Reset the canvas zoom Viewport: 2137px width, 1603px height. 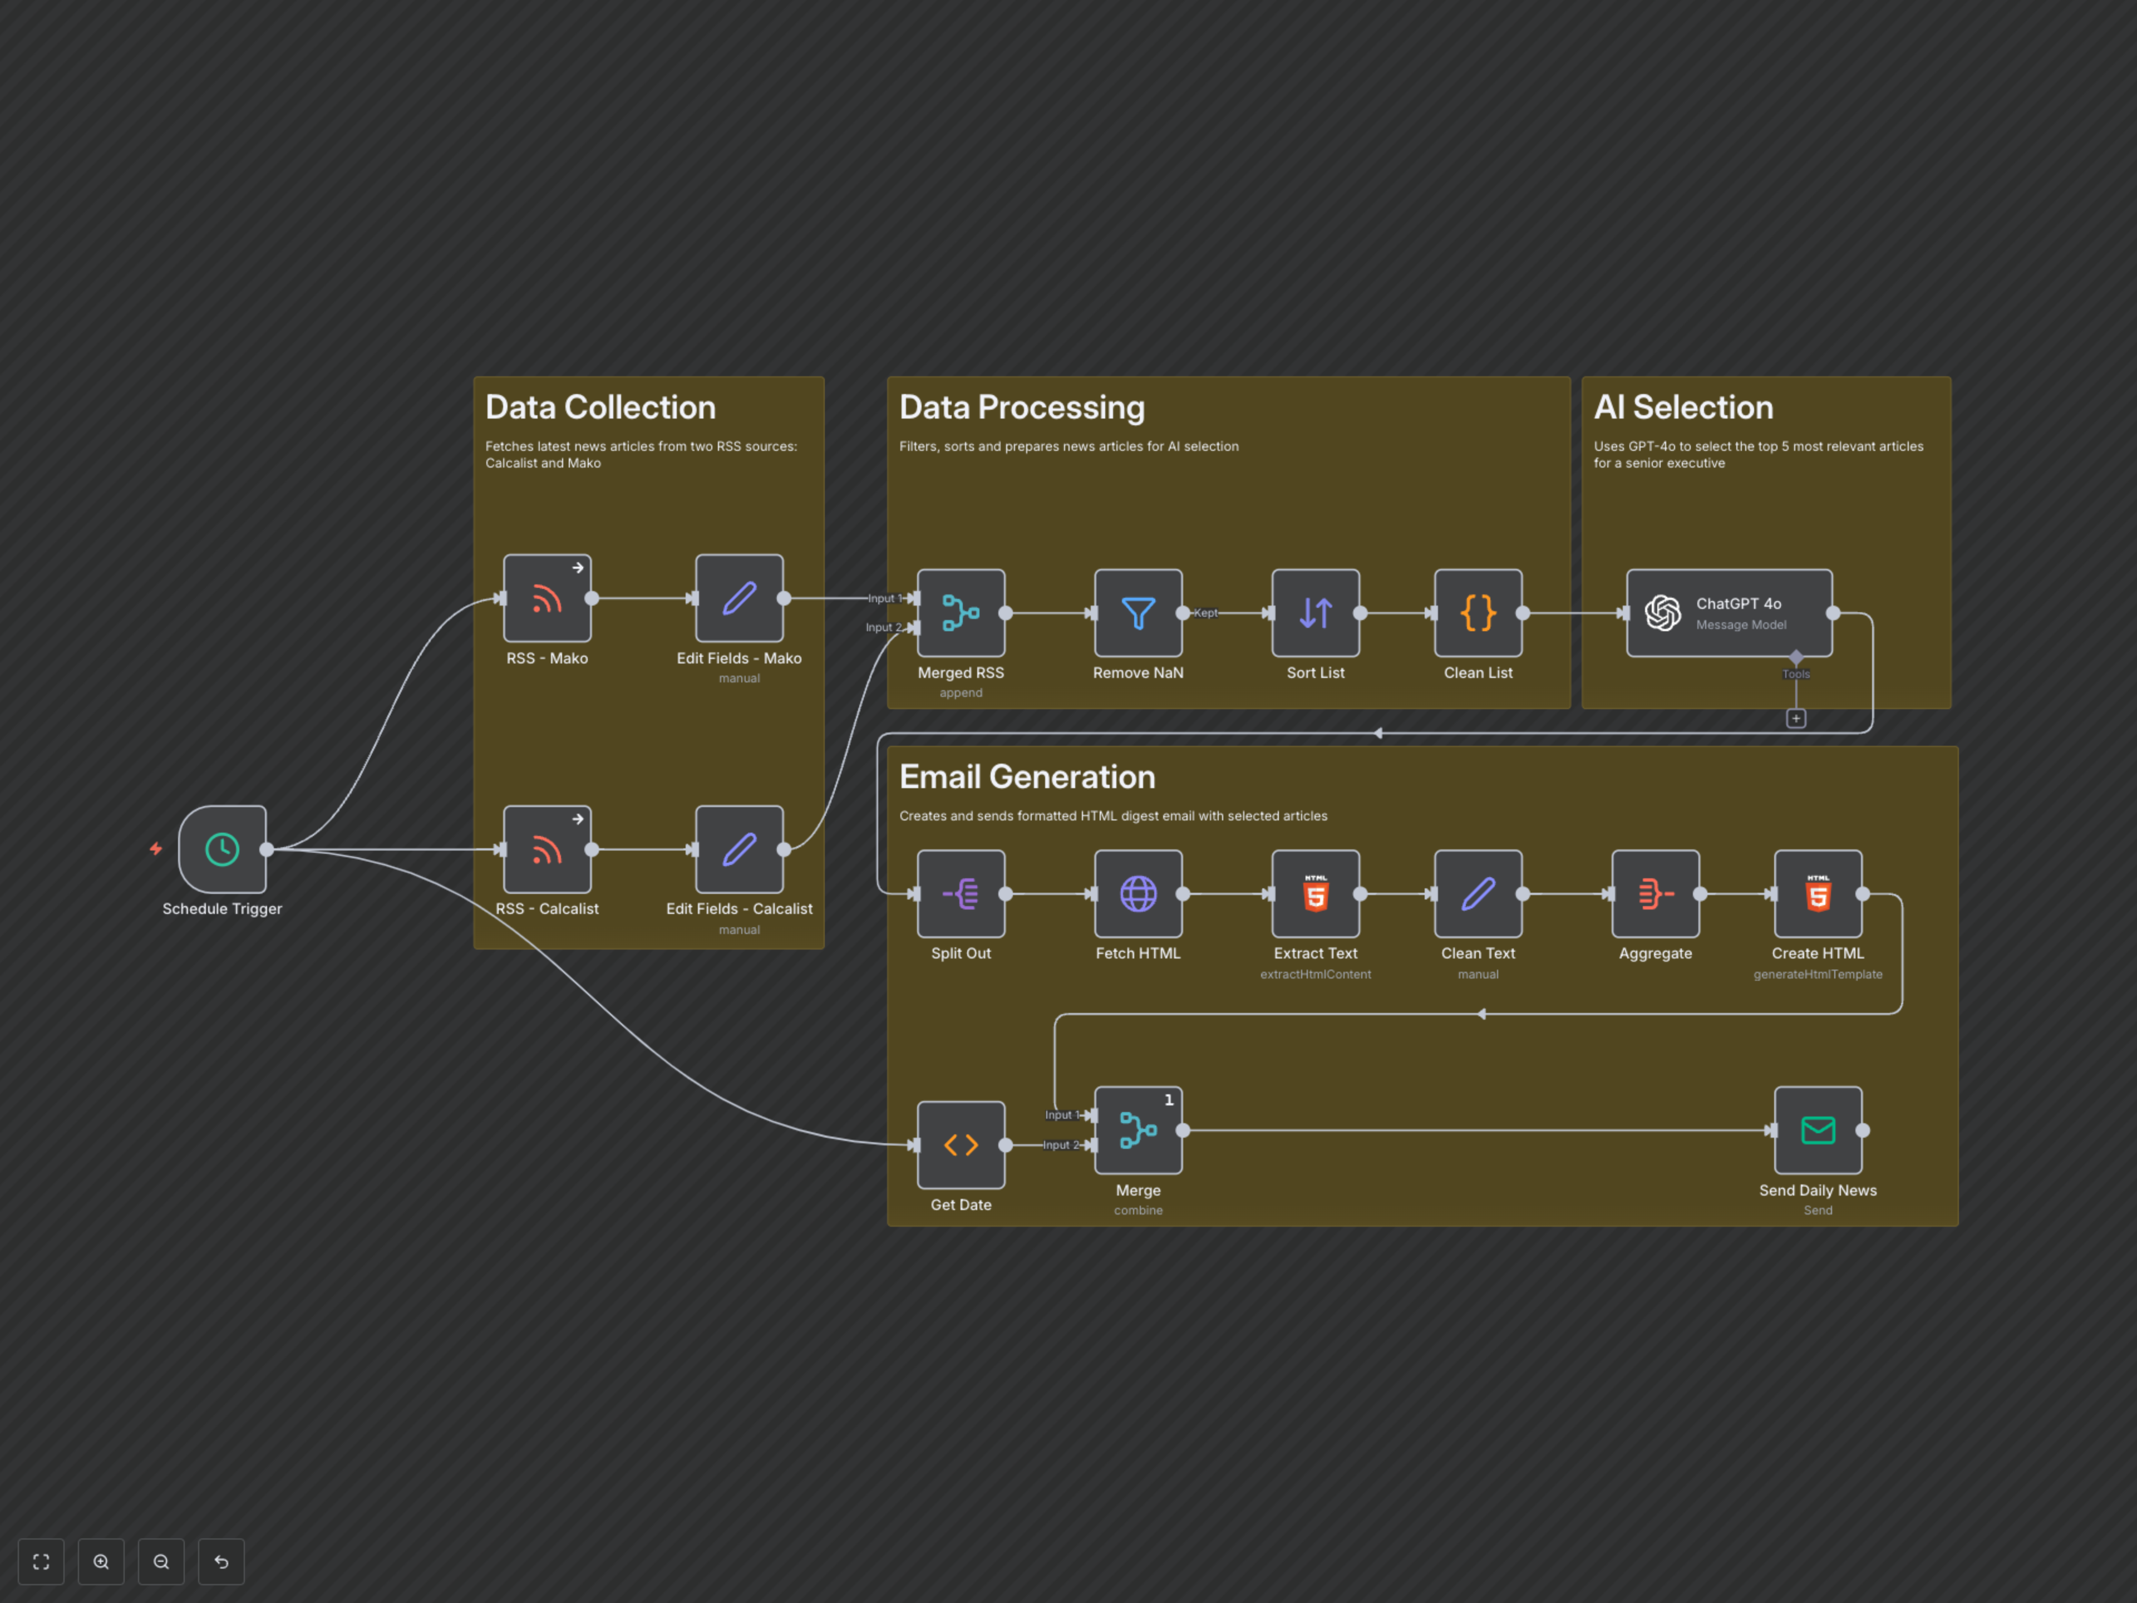(221, 1561)
